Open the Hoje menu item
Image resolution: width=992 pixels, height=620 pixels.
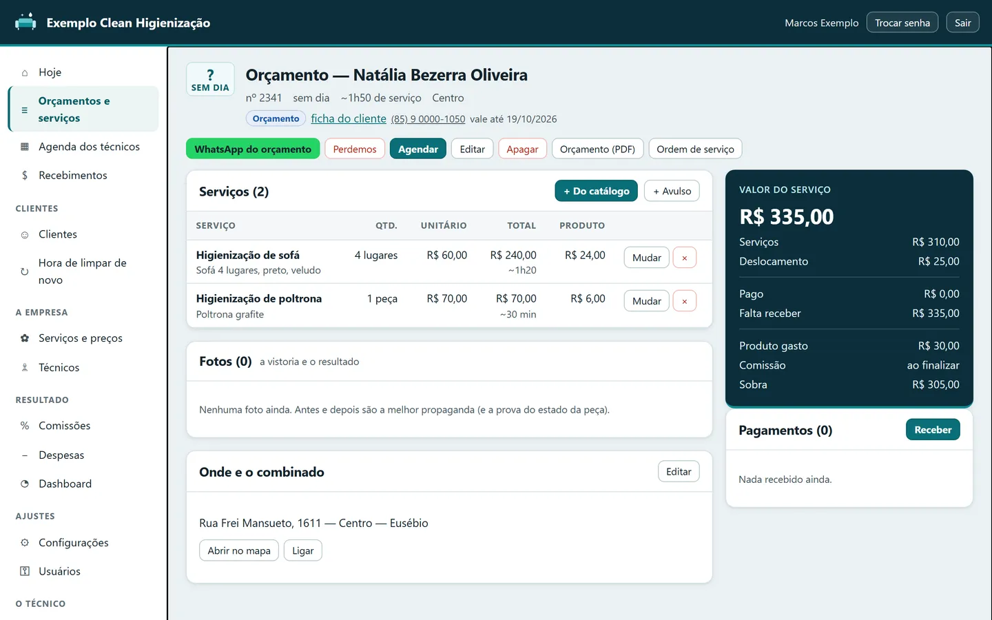pos(83,72)
